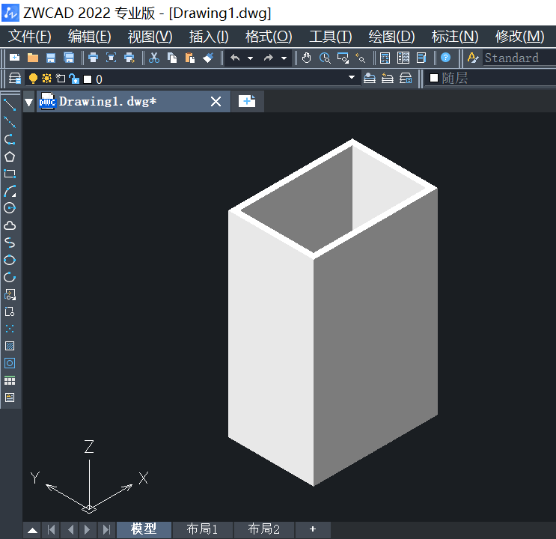Open the Redo history dropdown arrow
This screenshot has width=556, height=539.
click(284, 58)
